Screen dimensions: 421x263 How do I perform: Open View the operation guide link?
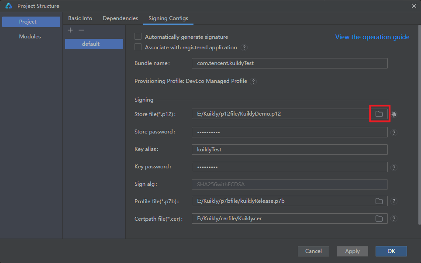pos(372,37)
